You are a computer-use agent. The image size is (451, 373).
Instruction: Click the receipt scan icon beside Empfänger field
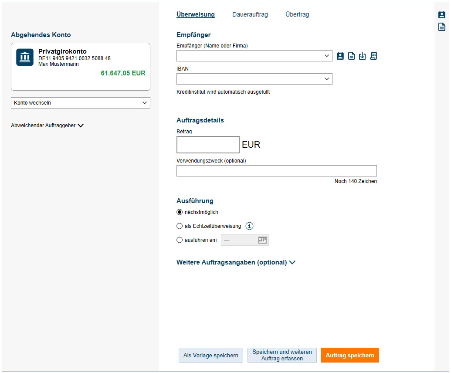click(x=373, y=56)
